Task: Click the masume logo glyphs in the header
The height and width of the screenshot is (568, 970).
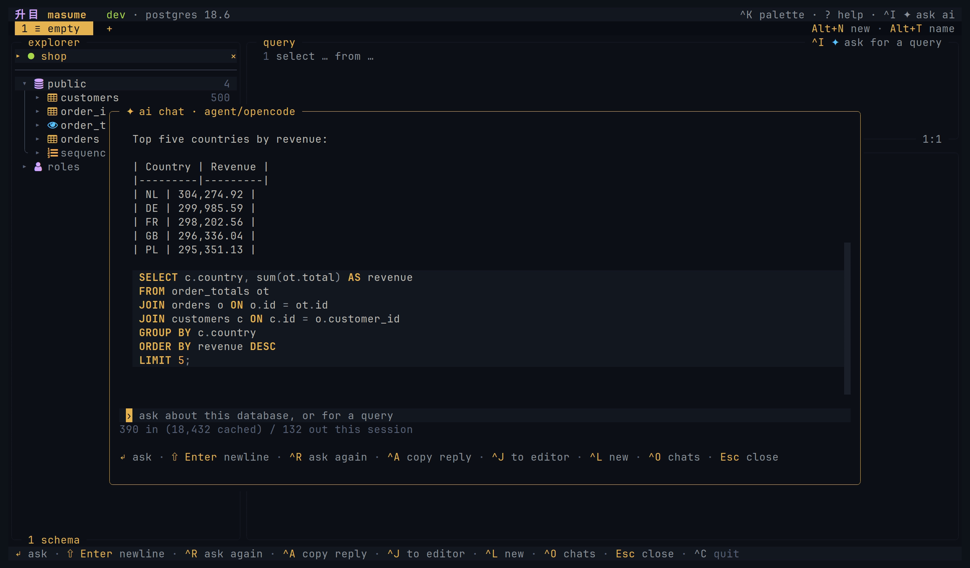Action: click(x=26, y=15)
